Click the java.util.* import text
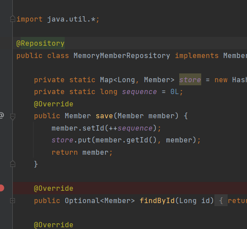Screen dimensions: 247x229 (71, 19)
